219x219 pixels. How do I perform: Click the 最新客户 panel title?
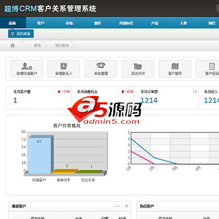click(19, 206)
